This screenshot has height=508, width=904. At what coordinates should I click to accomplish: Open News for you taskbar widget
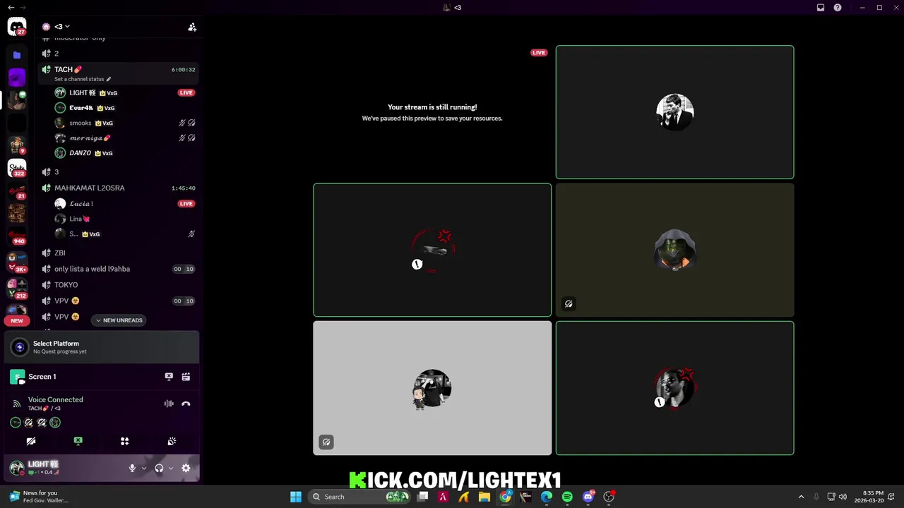39,497
